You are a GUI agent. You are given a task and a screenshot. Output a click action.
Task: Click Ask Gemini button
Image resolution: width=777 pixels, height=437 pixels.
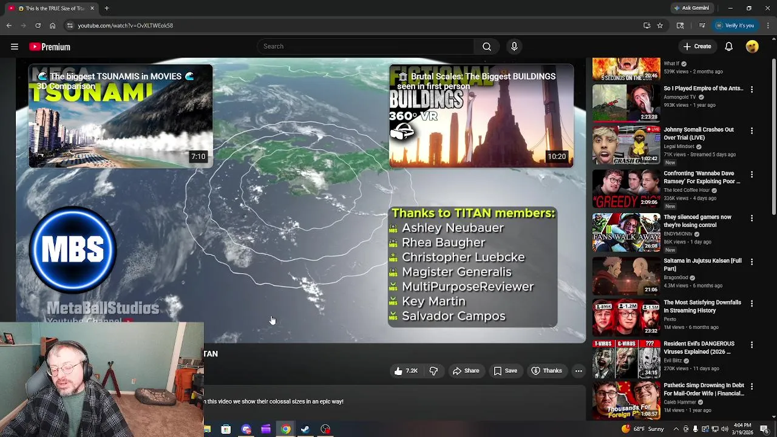coord(692,8)
